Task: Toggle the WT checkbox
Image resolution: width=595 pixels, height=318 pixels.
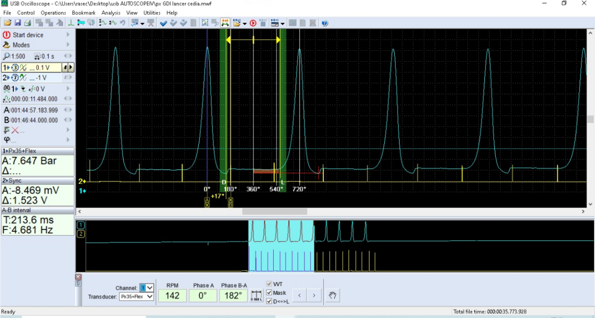Action: [x=269, y=284]
